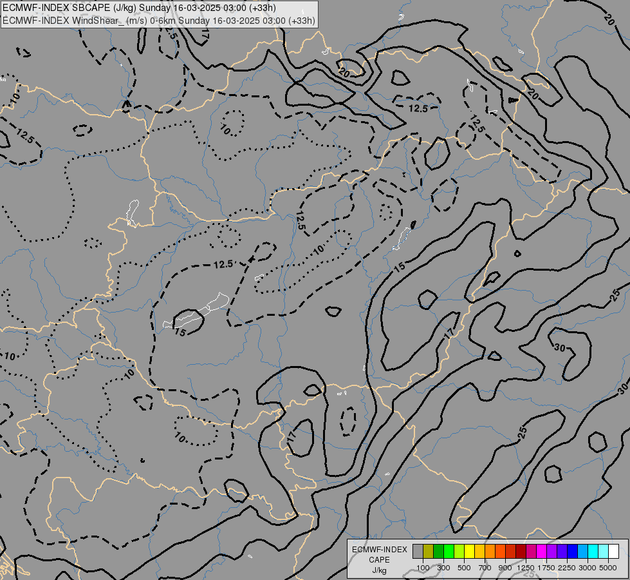The image size is (630, 580).
Task: Click "ECMWF-INDEX" text in the legend box
Action: point(380,550)
